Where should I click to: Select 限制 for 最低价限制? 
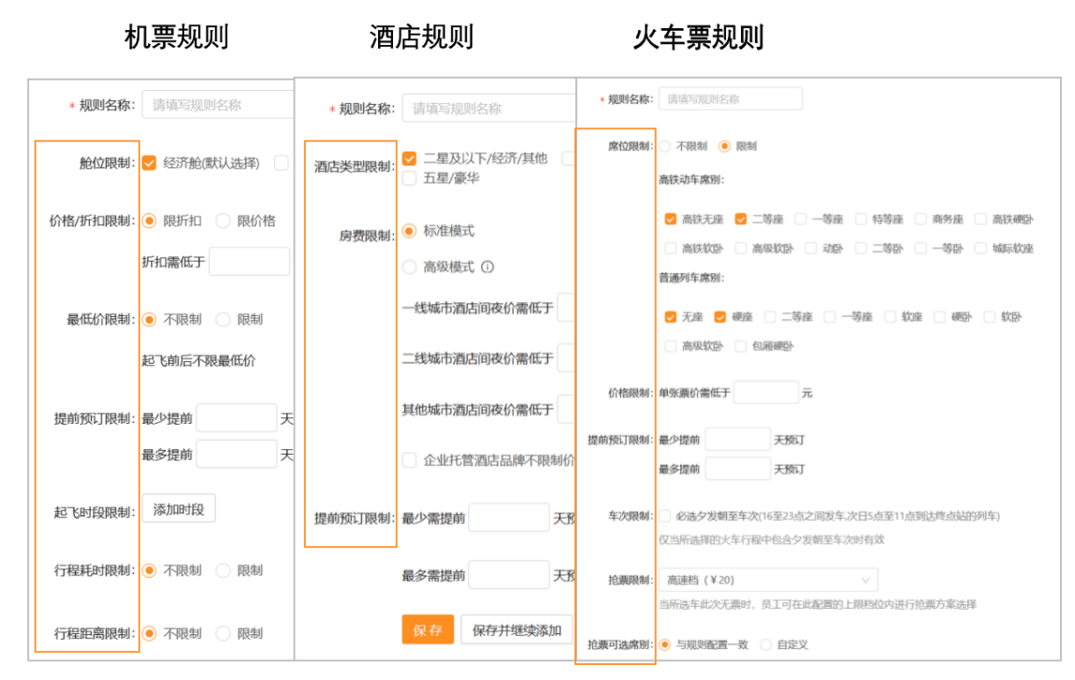click(223, 320)
